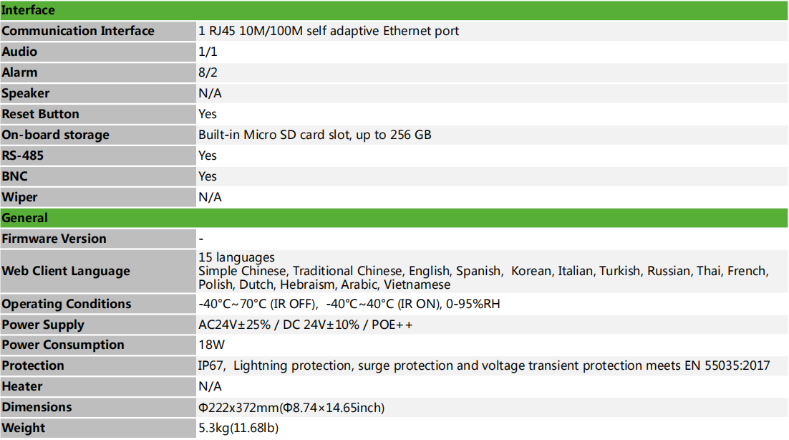Screen dimensions: 789x440
Task: Select the Operating Conditions temperature value
Action: tap(349, 304)
